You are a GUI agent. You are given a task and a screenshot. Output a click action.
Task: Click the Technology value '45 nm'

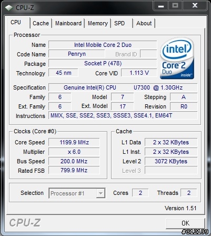pyautogui.click(x=63, y=73)
